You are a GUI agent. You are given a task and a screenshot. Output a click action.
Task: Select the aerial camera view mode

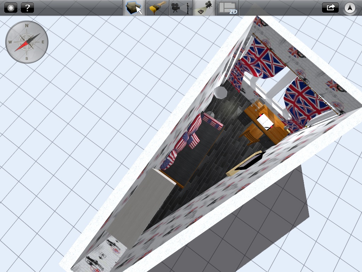tap(204, 8)
